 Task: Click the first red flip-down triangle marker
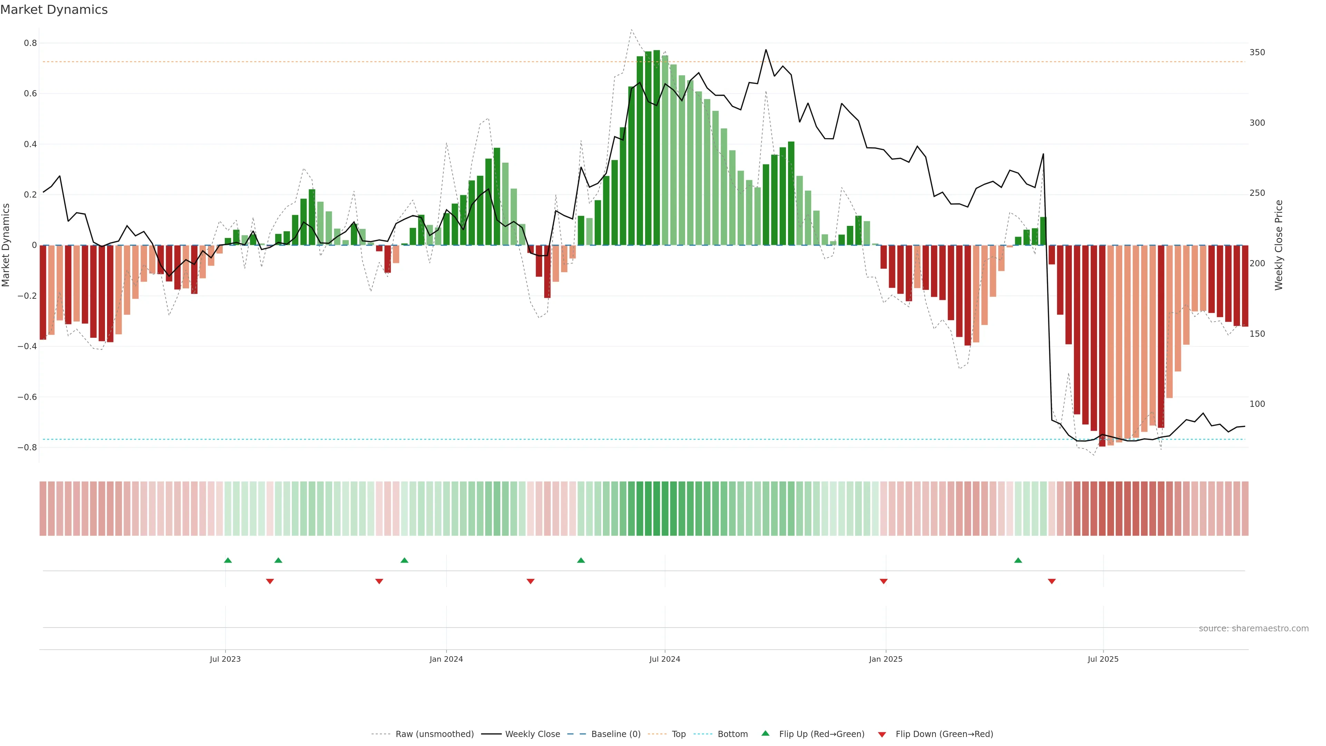[270, 581]
